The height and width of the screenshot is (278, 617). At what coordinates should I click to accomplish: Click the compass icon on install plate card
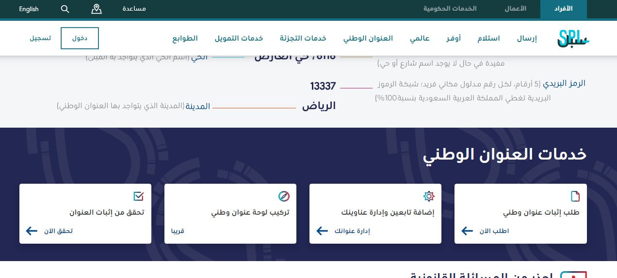click(284, 196)
